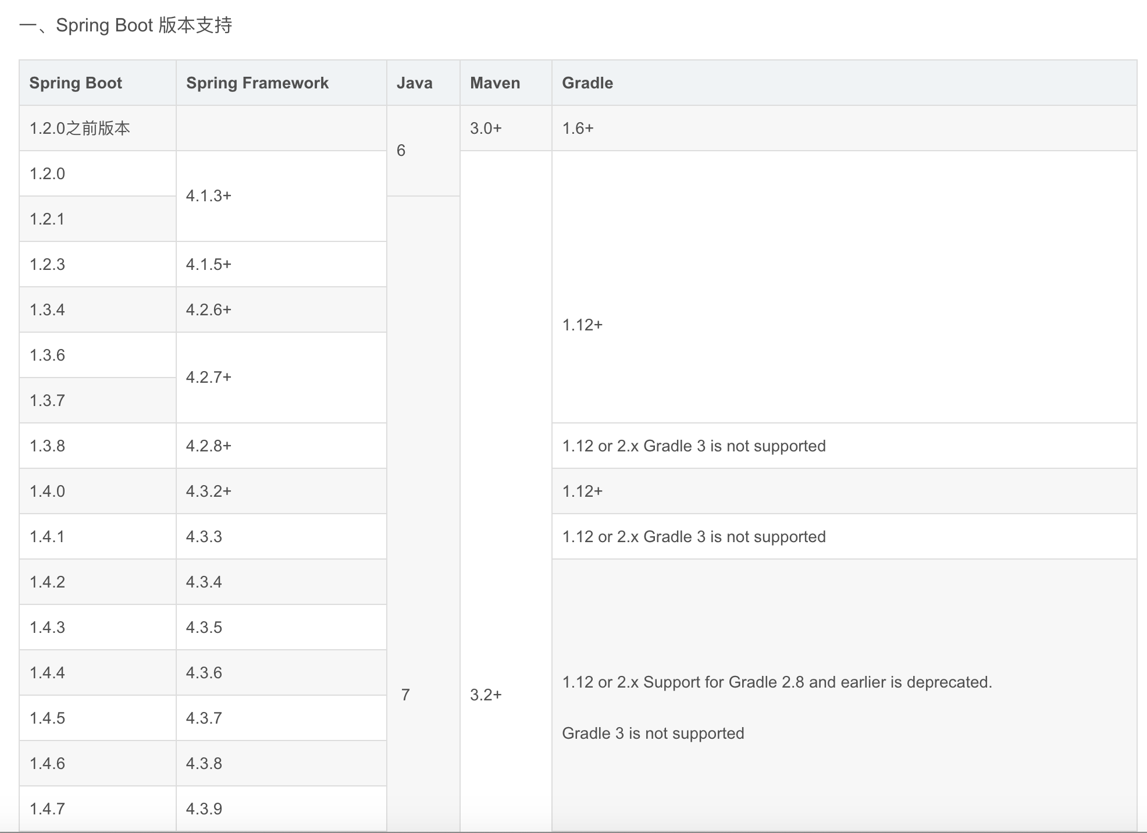Image resolution: width=1147 pixels, height=833 pixels.
Task: Click the heading 'Spring Boot 版本支持'
Action: click(144, 26)
